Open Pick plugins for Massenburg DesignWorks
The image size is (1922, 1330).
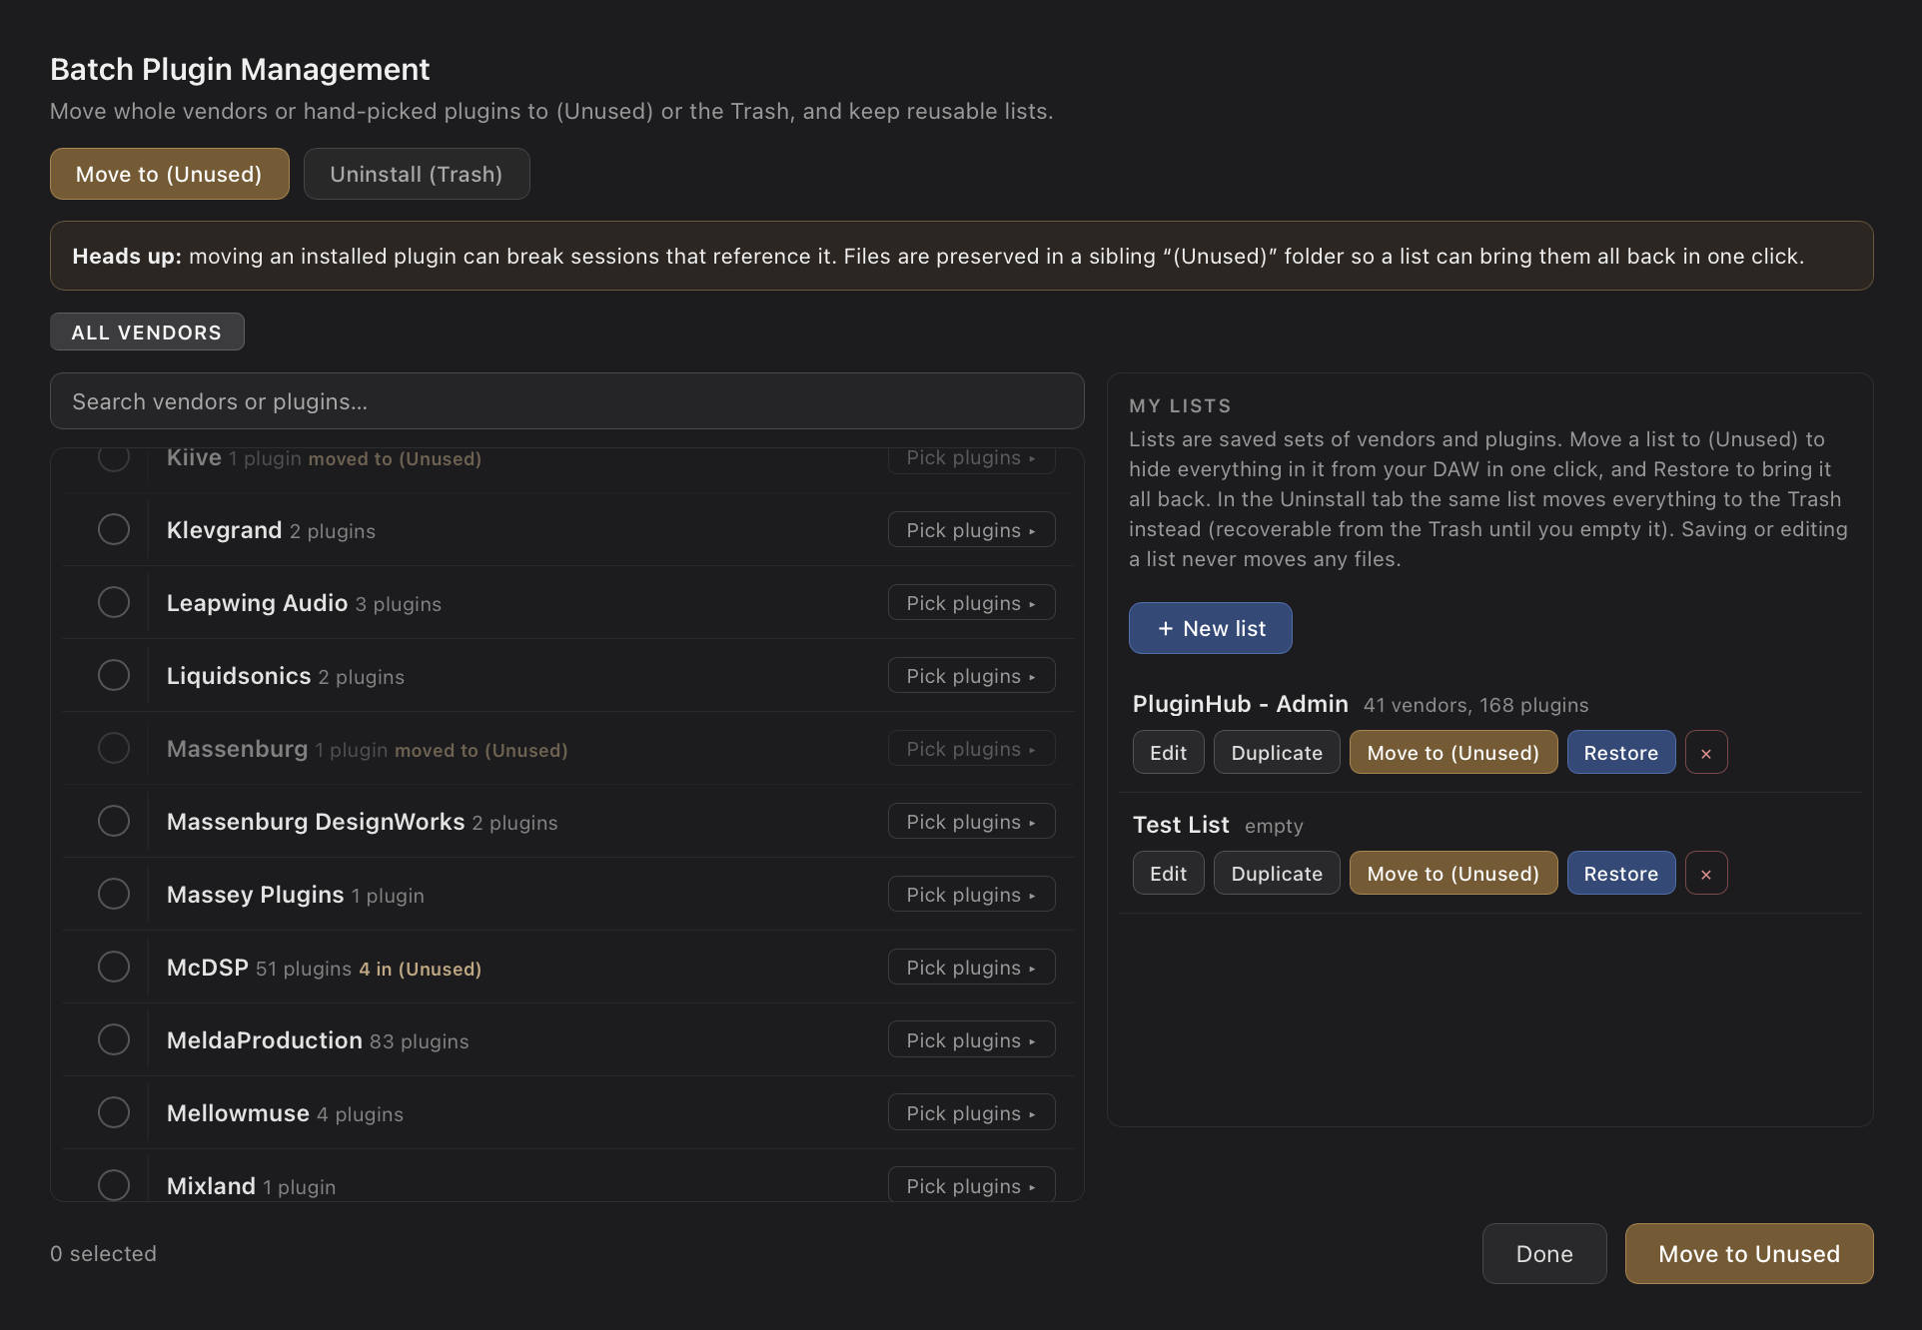point(971,822)
